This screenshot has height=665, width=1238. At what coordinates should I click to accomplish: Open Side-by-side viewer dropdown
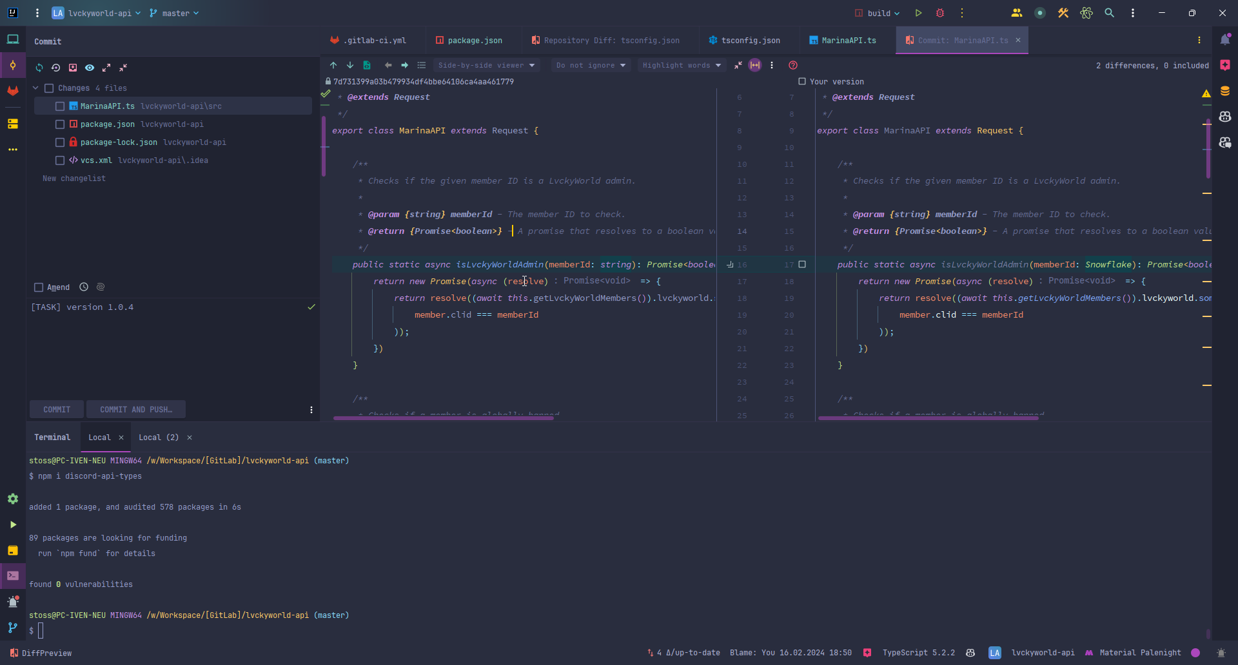(486, 65)
